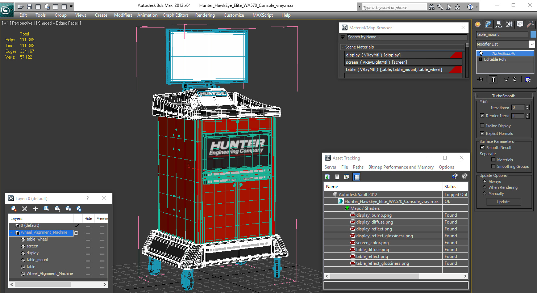
Task: Increment the Iterations spinner
Action: tap(527, 106)
